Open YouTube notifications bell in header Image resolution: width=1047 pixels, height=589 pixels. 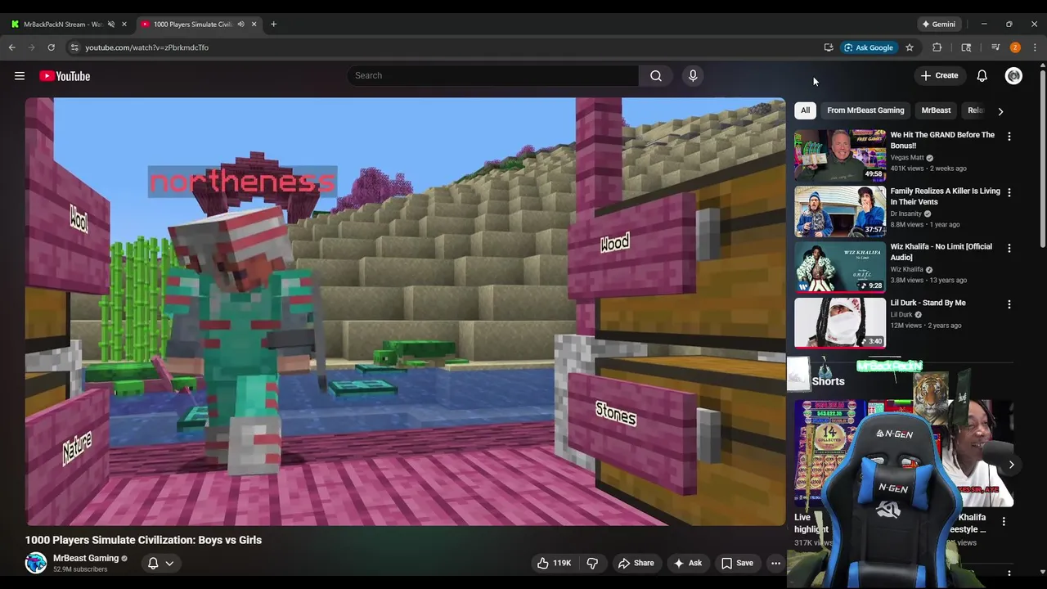pyautogui.click(x=982, y=76)
